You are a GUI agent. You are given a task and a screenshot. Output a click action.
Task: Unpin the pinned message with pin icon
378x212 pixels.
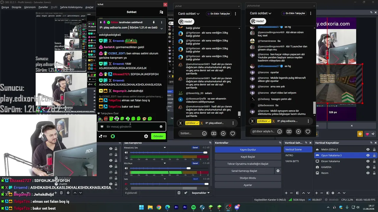coord(154,22)
